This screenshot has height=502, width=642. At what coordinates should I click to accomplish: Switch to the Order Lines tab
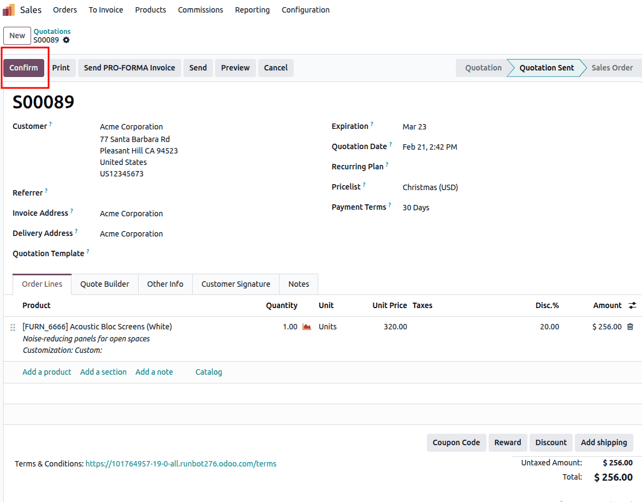click(41, 284)
